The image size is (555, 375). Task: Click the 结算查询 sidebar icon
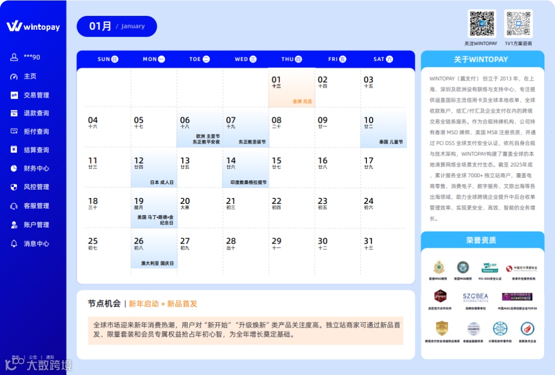(14, 149)
